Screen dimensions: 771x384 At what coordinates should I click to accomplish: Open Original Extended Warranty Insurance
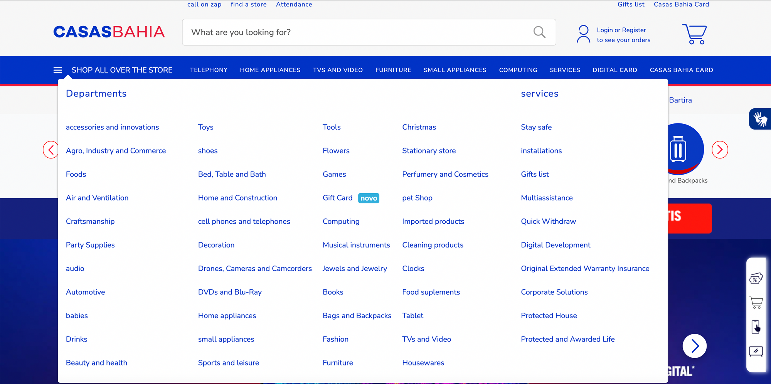[x=585, y=268]
